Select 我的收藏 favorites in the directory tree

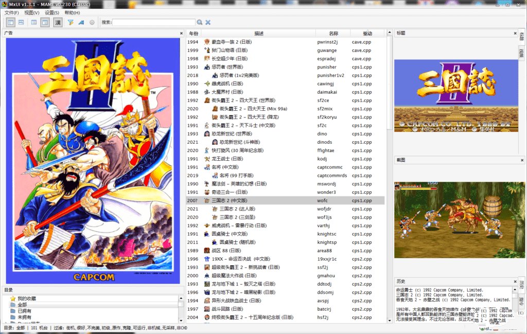[27, 298]
